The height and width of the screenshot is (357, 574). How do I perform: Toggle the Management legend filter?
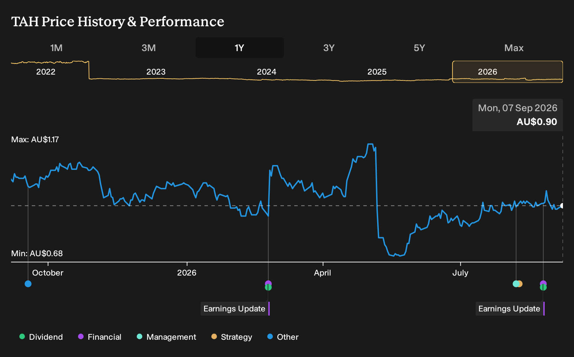click(166, 337)
